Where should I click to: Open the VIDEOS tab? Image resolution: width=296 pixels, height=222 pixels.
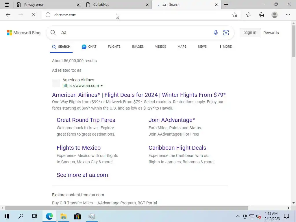tap(160, 47)
